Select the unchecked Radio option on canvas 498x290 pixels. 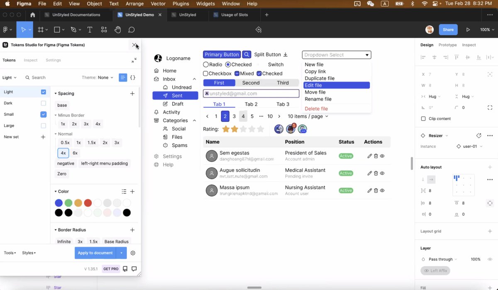206,65
